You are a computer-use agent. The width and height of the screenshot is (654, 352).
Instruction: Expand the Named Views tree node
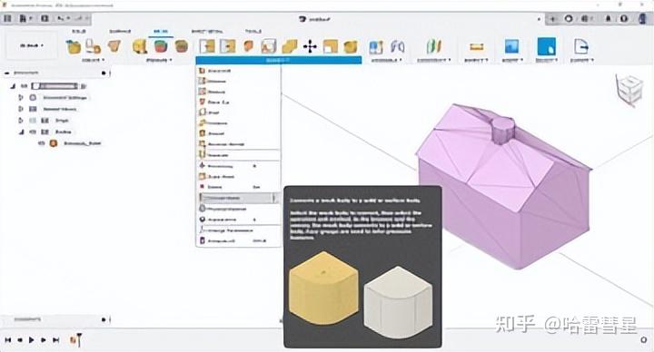(20, 109)
